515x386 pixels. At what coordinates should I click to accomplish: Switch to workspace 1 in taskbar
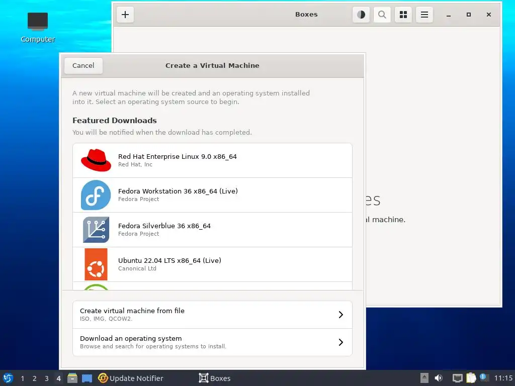tap(22, 378)
